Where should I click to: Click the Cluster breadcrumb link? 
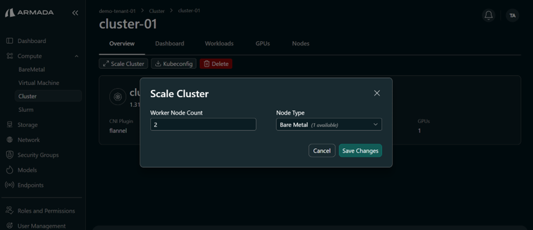click(157, 11)
